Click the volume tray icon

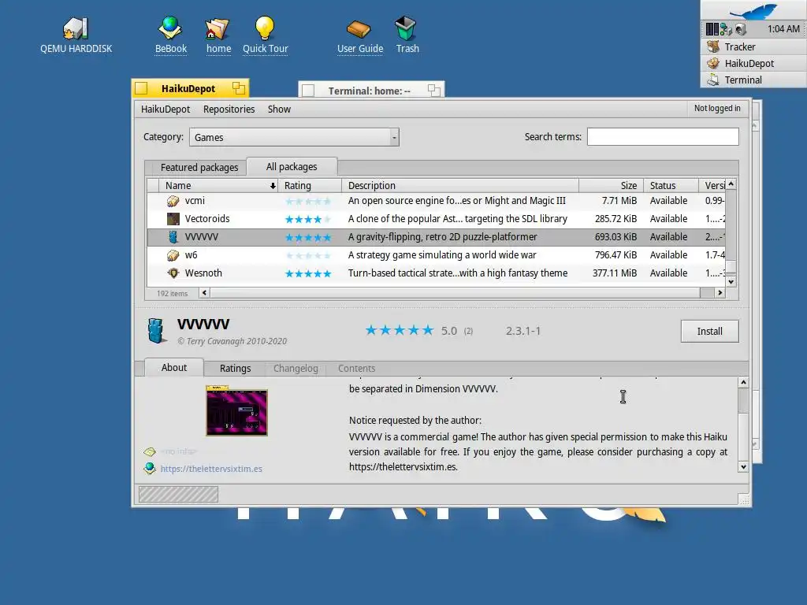[740, 29]
